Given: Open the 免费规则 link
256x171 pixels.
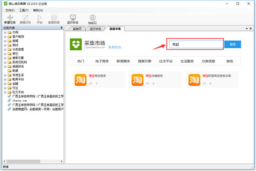Looking at the screenshot, I should [x=115, y=47].
